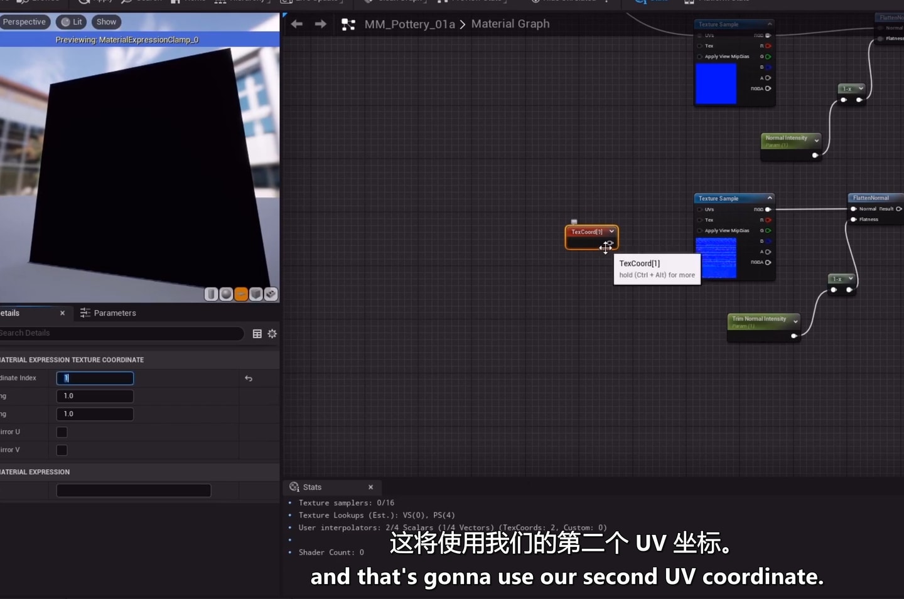Open the Lit view mode menu
This screenshot has width=904, height=599.
(x=71, y=22)
